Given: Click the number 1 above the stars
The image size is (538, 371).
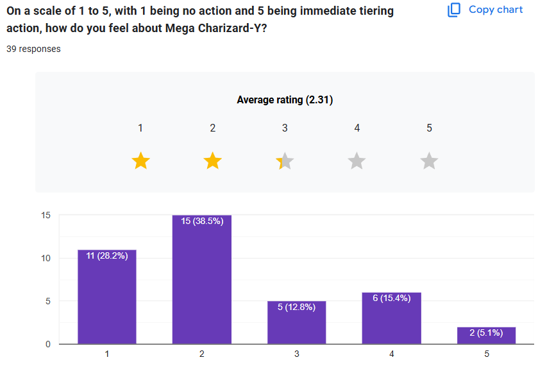Looking at the screenshot, I should (x=140, y=128).
